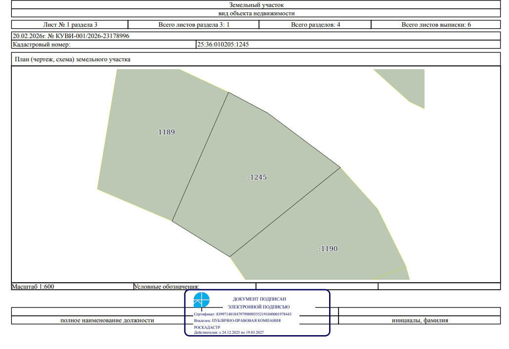Click the 'полное наименование должности' caption

pos(107,320)
